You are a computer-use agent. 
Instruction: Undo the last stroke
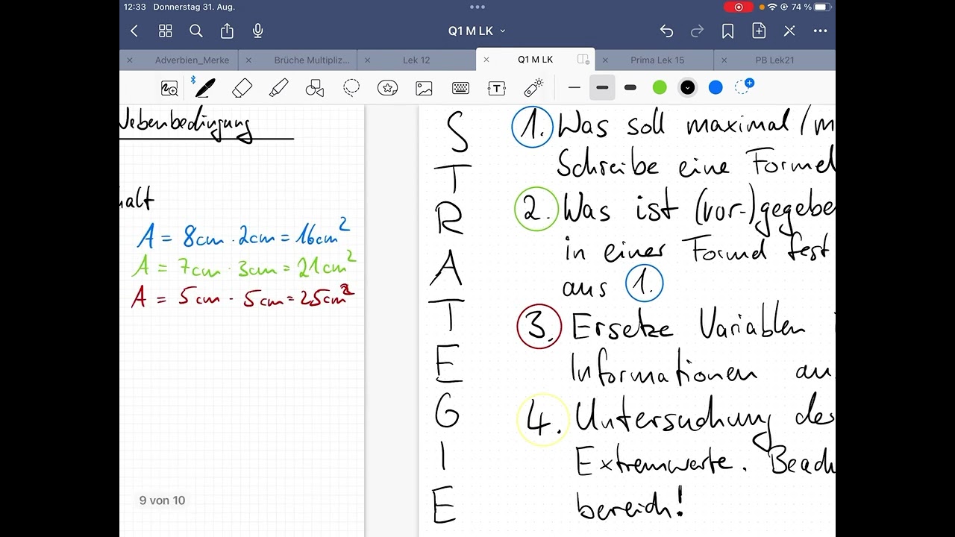[666, 31]
